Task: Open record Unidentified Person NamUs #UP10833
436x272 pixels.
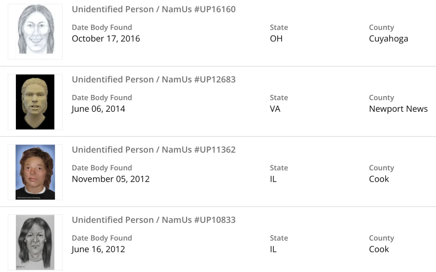Action: tap(154, 220)
